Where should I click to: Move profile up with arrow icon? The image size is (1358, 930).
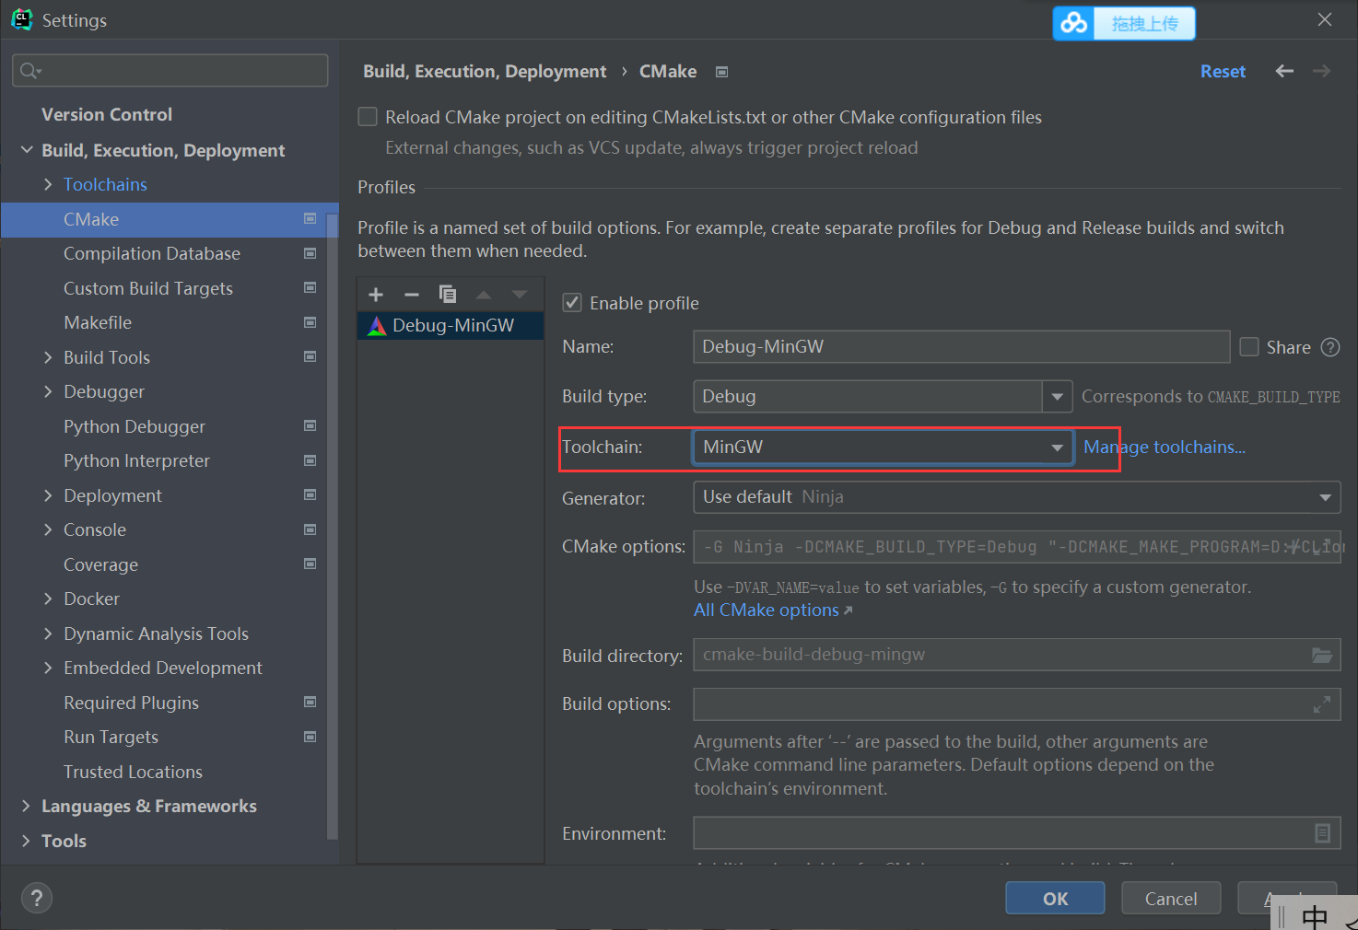pos(484,295)
